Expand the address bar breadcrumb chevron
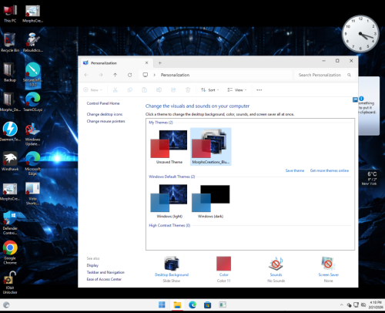Screen dimensions: 385x313 (x=155, y=75)
